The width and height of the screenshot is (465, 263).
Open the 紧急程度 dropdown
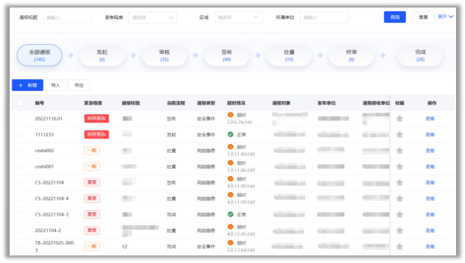(x=153, y=17)
